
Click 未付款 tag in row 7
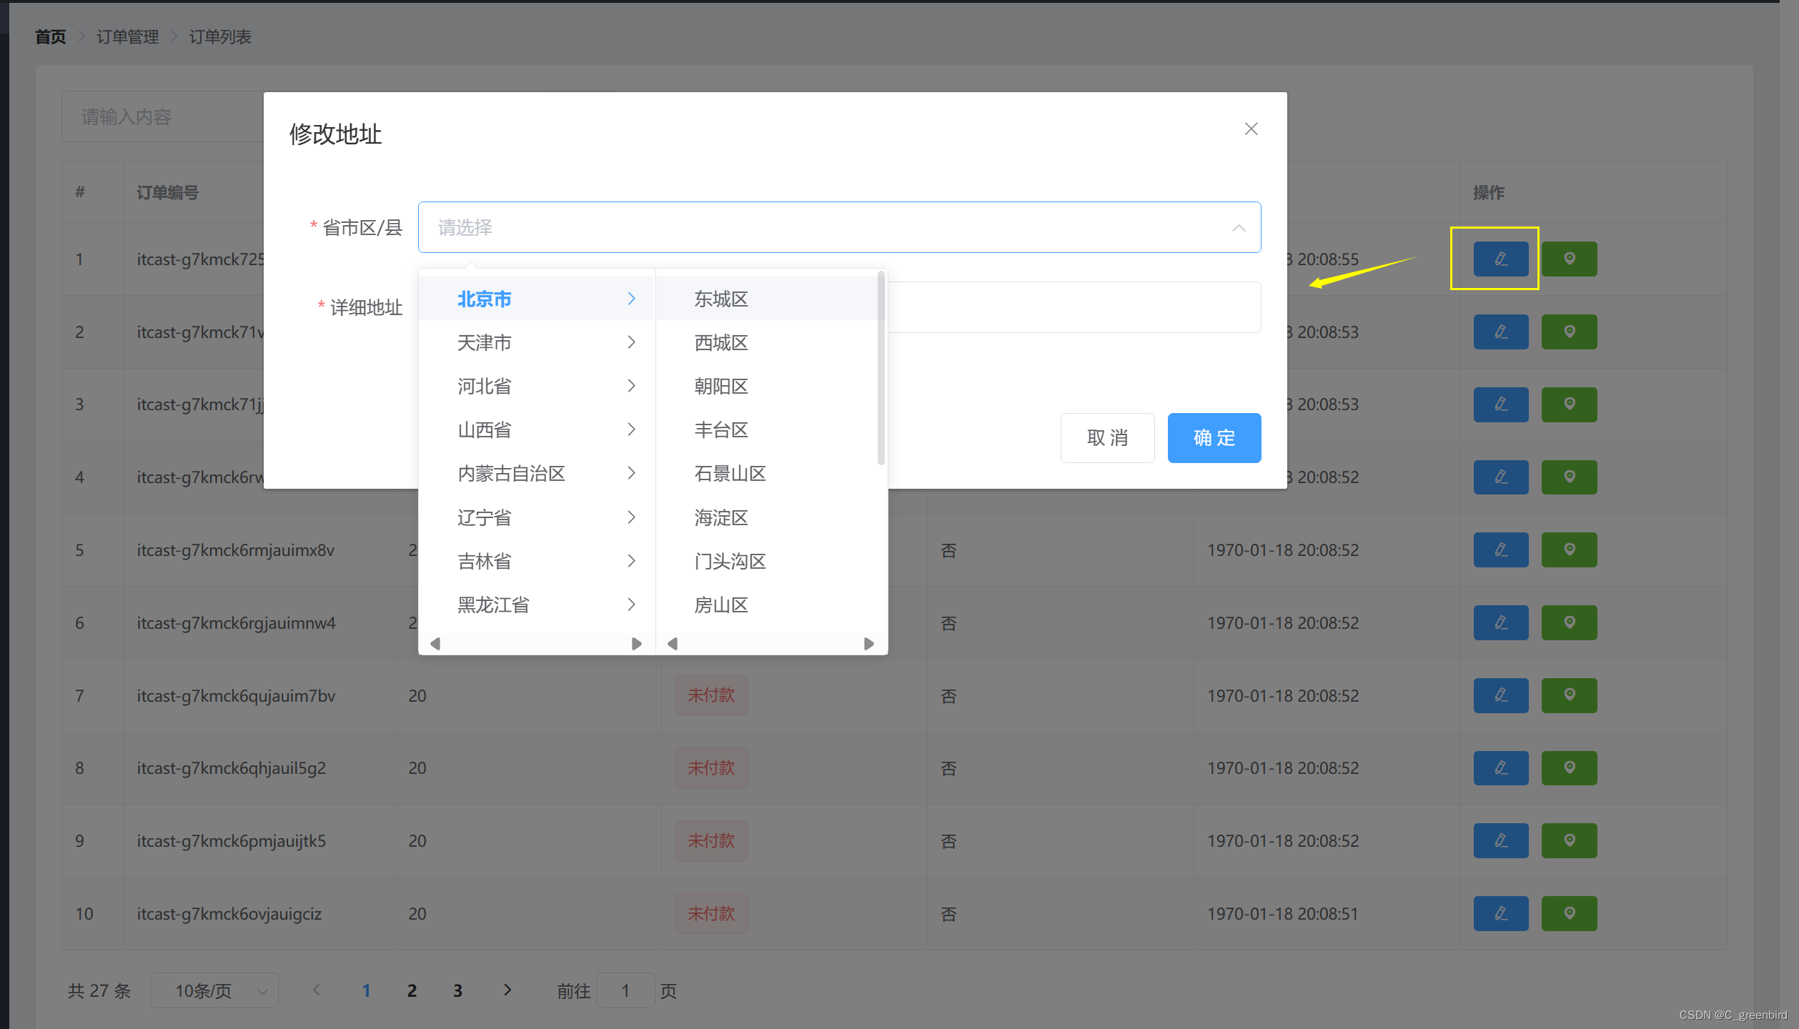pos(711,695)
